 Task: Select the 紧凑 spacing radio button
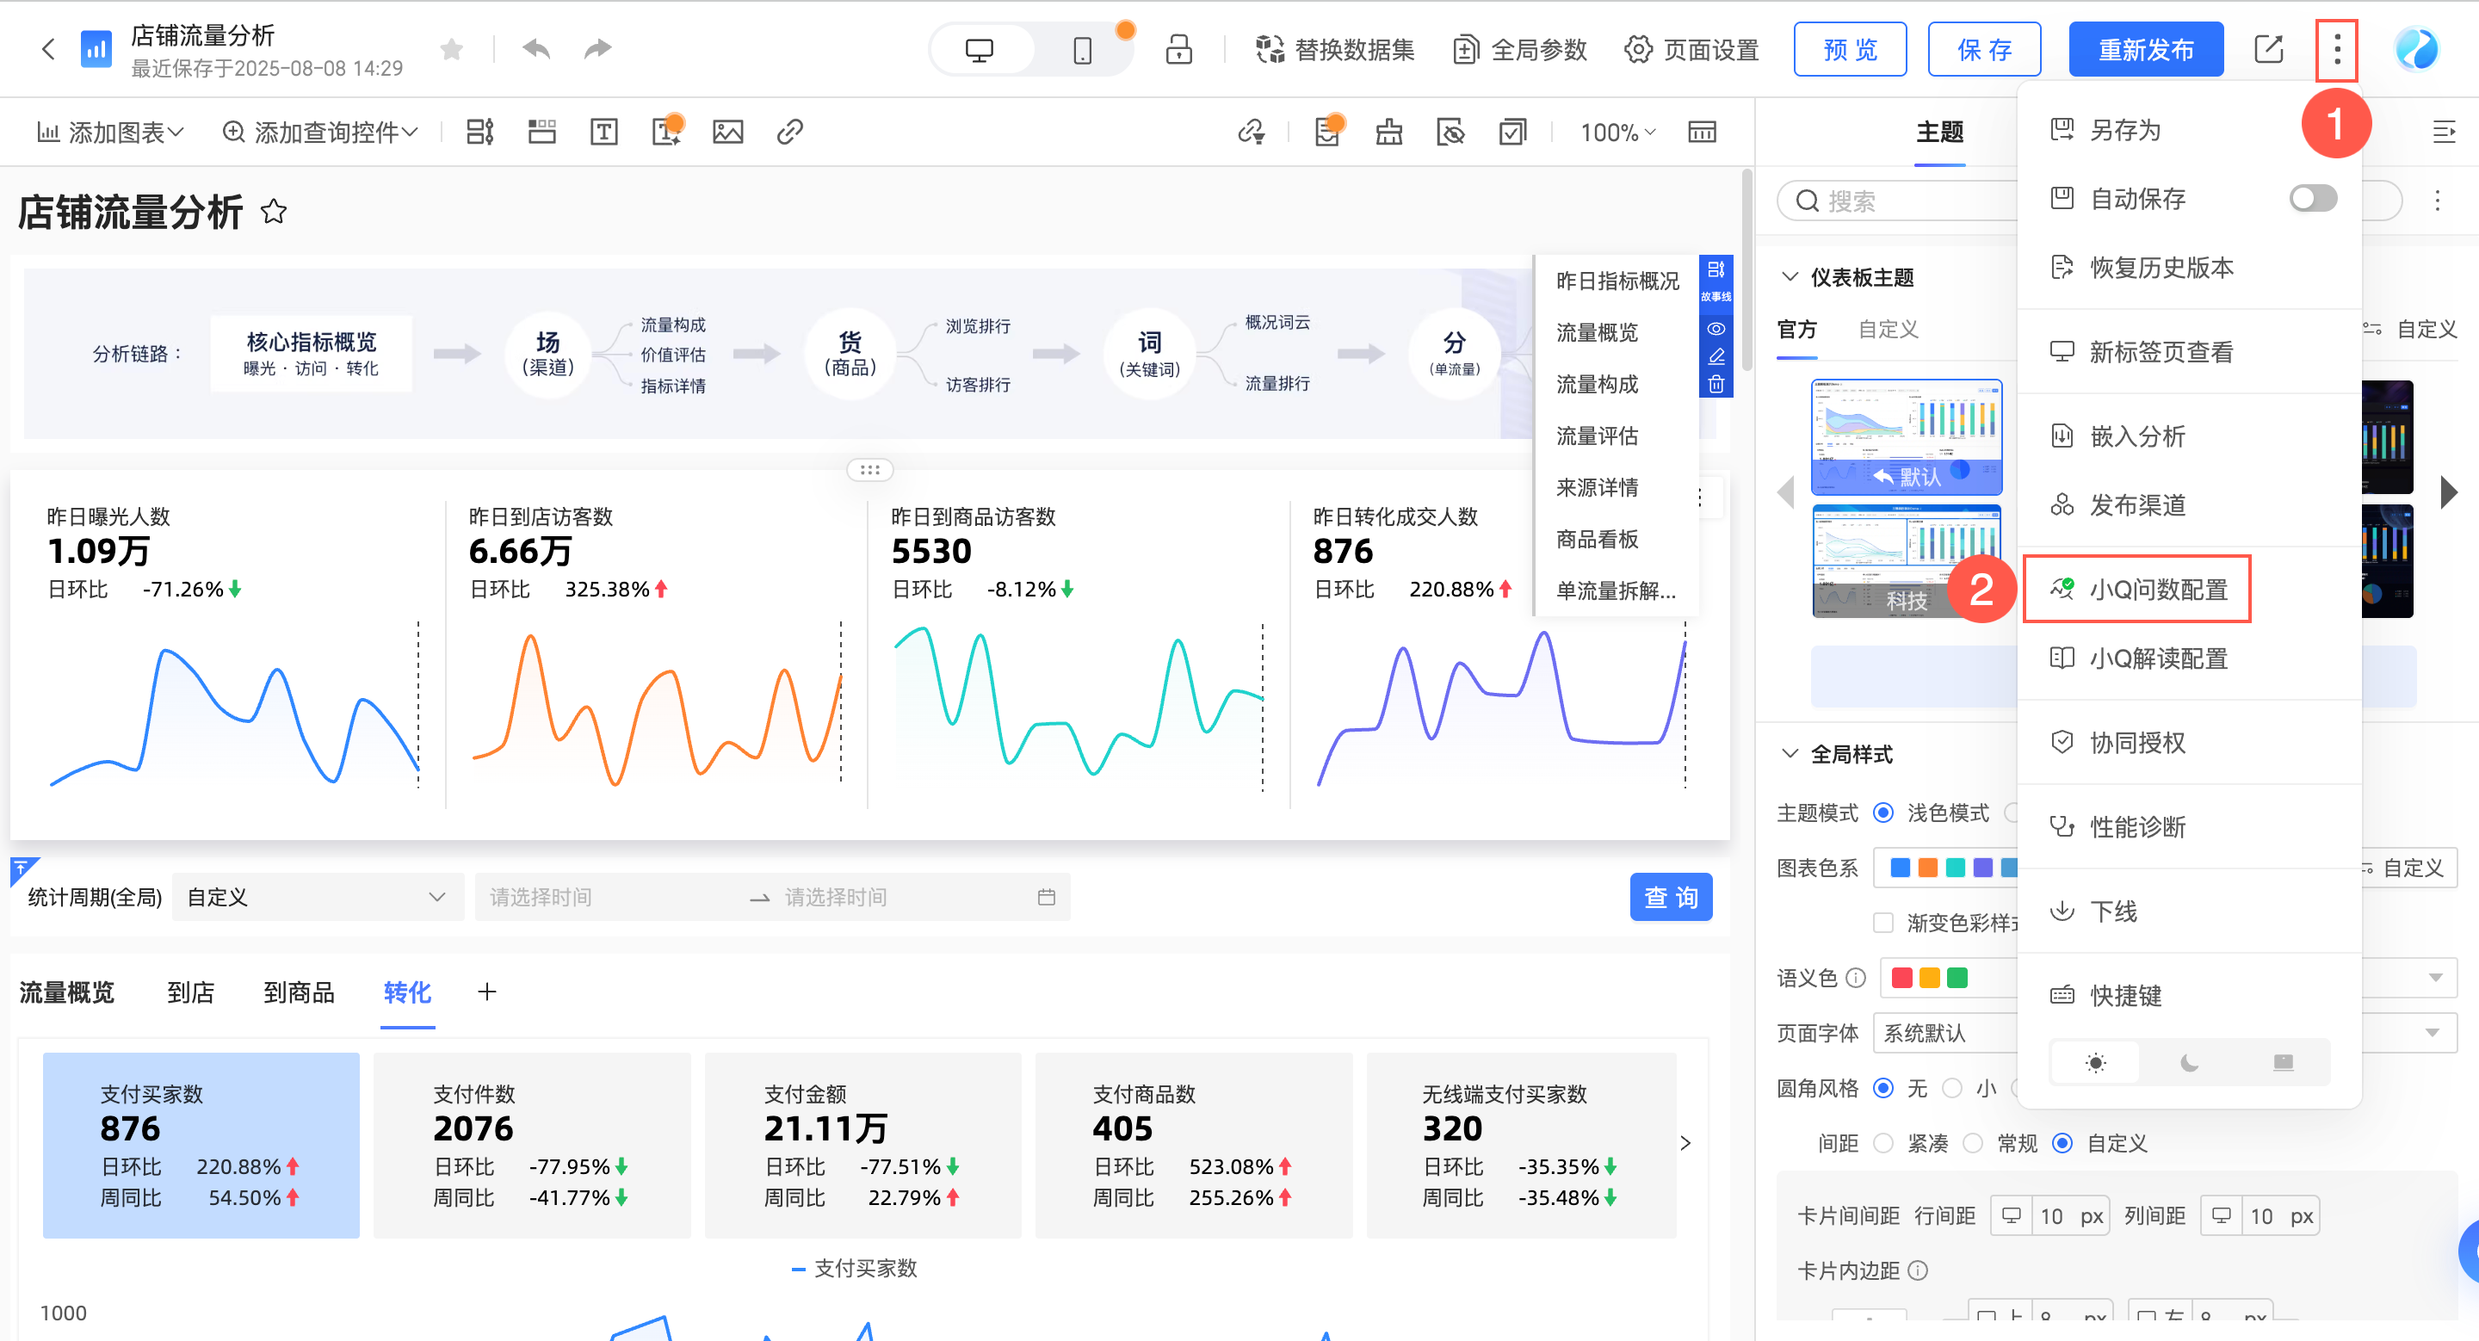pyautogui.click(x=1883, y=1143)
